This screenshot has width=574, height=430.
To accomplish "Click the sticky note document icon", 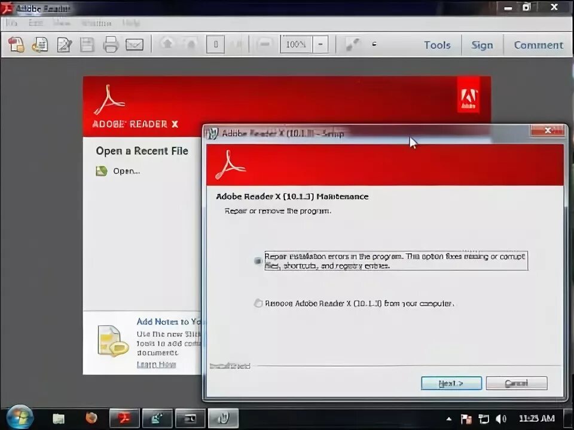I will [113, 341].
